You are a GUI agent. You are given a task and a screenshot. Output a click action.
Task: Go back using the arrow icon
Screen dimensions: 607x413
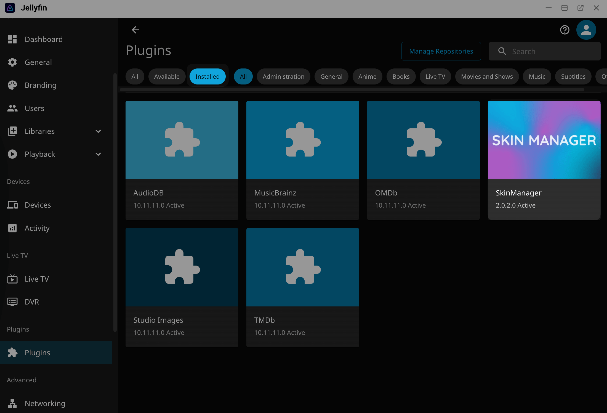tap(135, 30)
